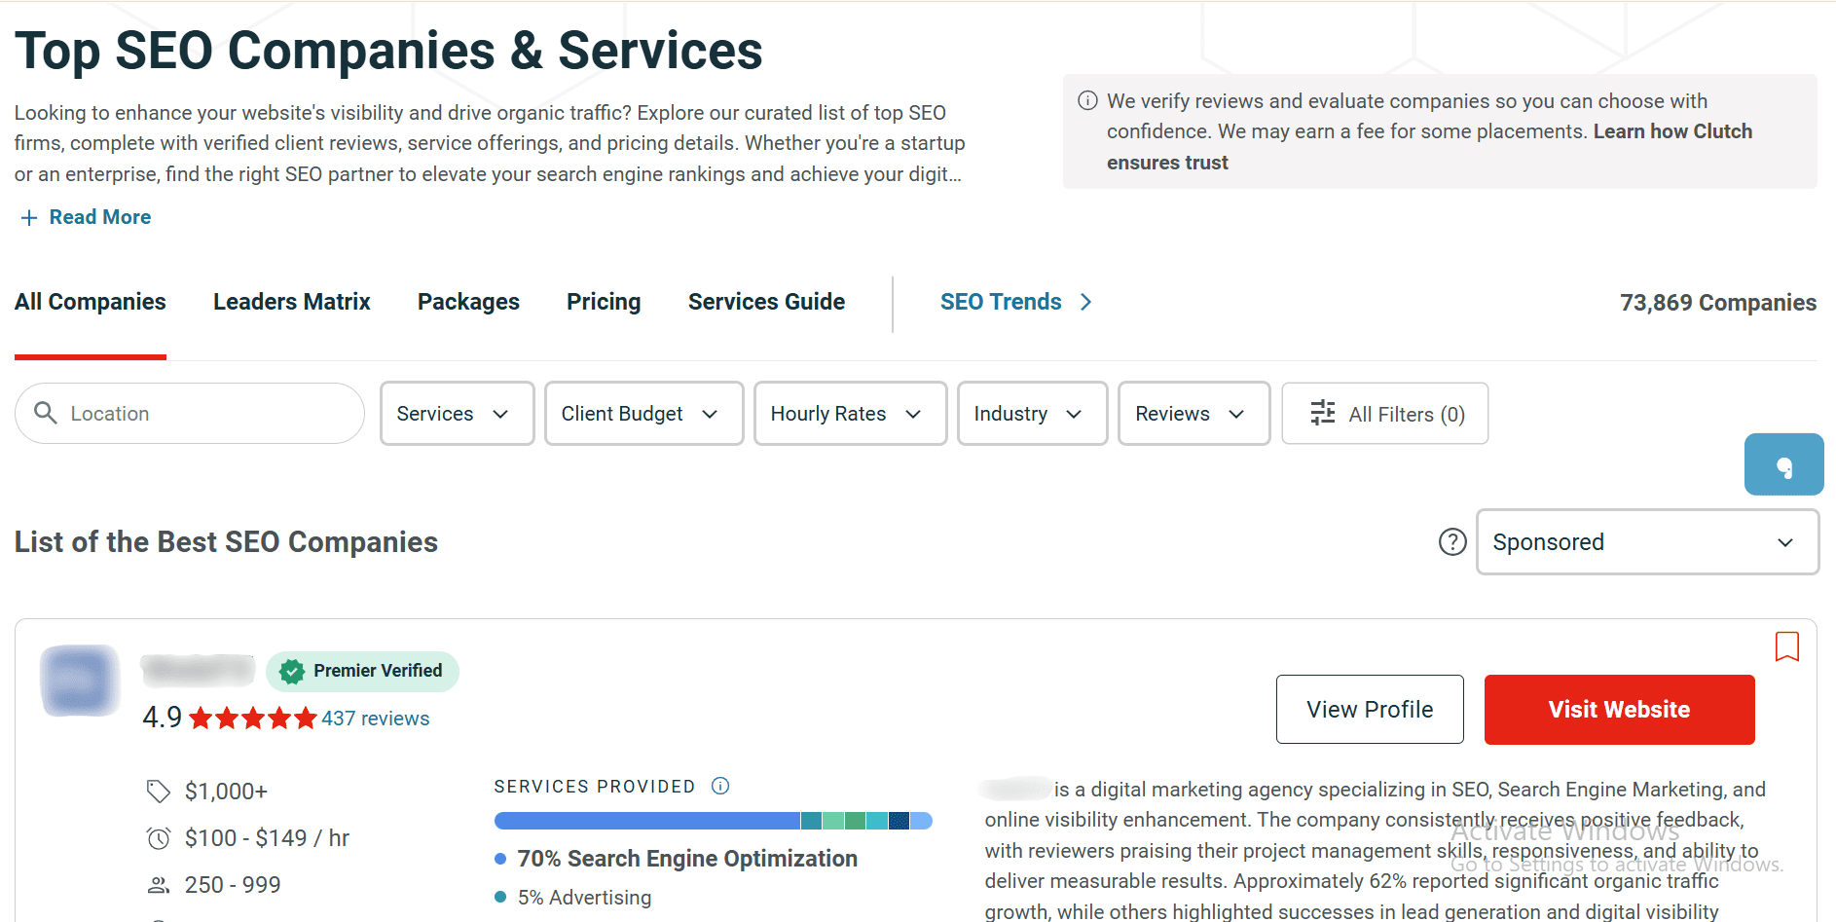Click the View Profile button
Viewport: 1836px width, 922px height.
[1369, 709]
